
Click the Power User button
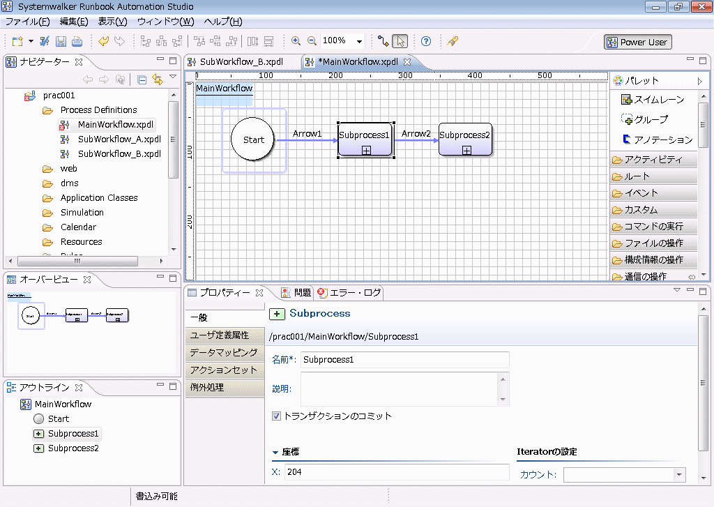[x=638, y=42]
